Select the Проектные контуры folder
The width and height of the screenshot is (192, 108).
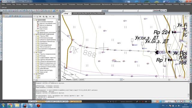tap(46, 70)
